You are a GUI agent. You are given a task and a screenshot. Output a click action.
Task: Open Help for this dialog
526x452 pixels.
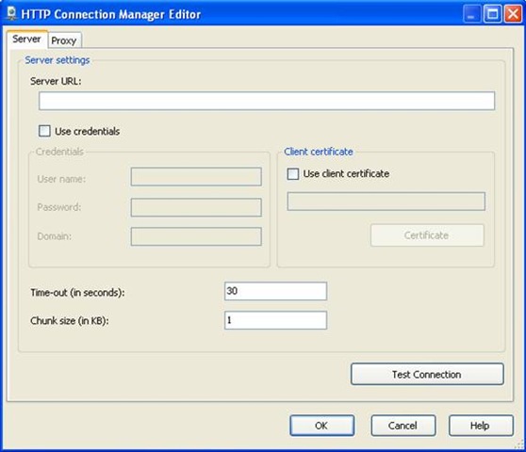[x=481, y=426]
